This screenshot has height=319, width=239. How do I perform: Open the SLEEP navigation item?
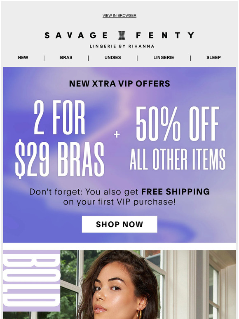tap(213, 58)
